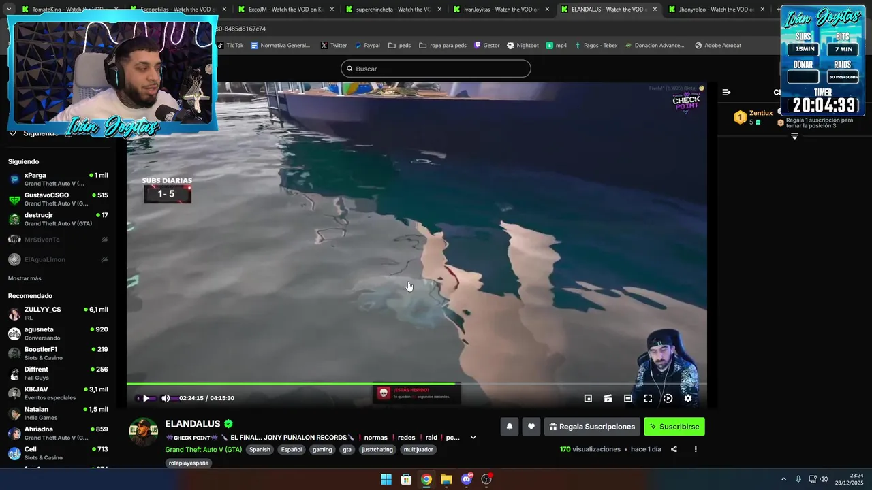Open offline channel ElAguaLimon
872x490 pixels.
[x=58, y=259]
